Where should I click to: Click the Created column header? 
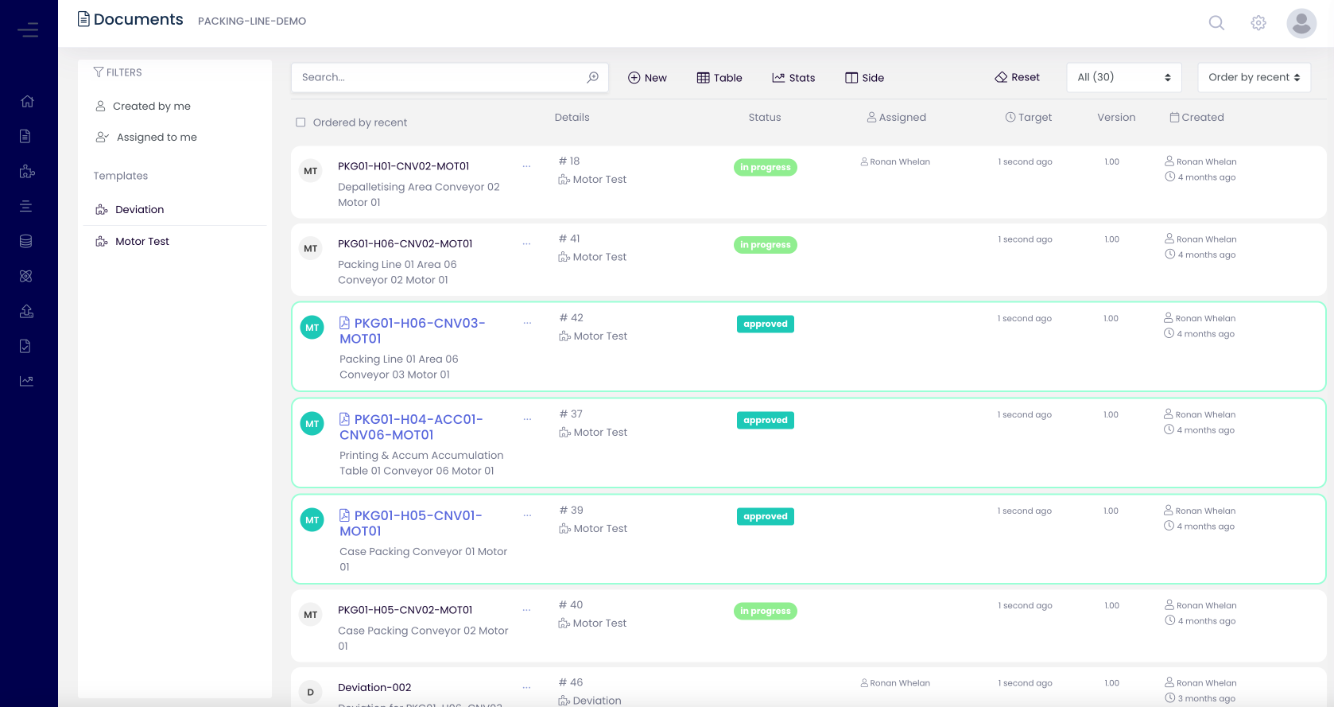coord(1196,117)
